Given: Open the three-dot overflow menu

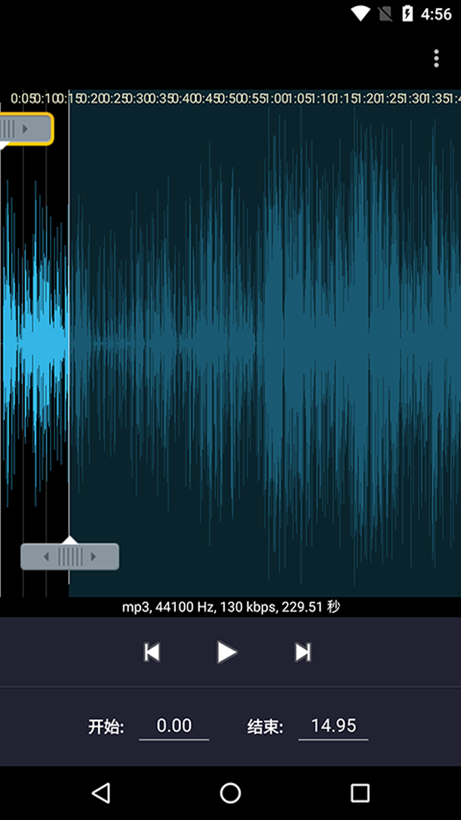Looking at the screenshot, I should pos(436,58).
